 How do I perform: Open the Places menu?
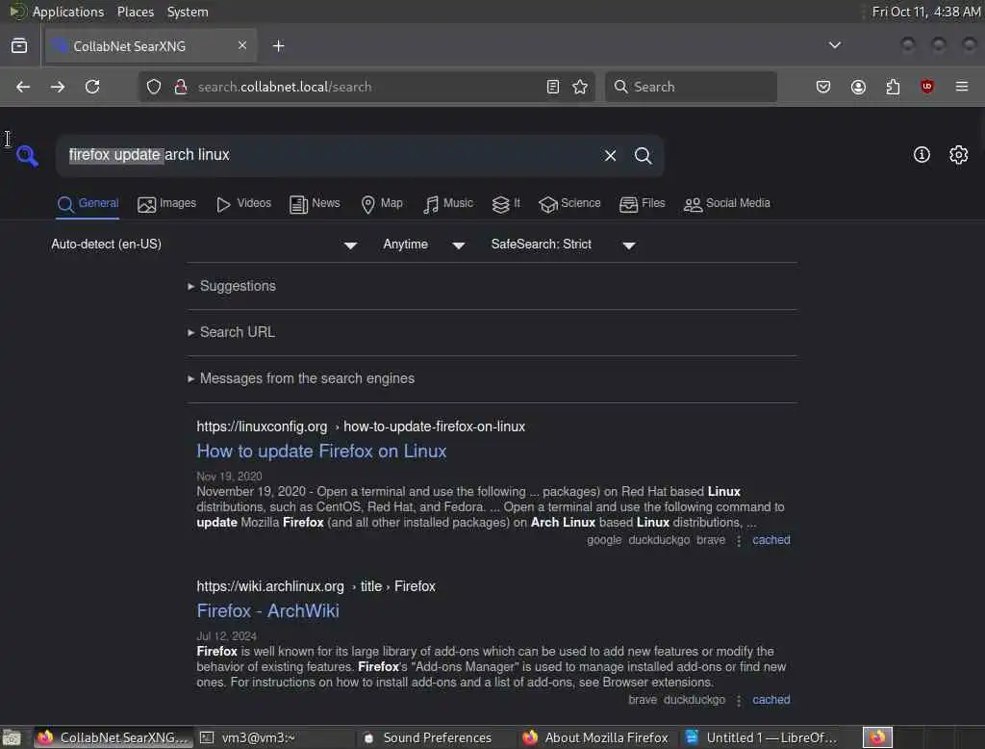click(x=135, y=12)
